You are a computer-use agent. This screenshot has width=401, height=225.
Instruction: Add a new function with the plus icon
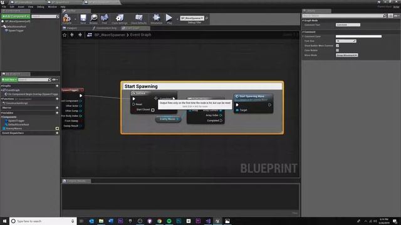coord(57,99)
